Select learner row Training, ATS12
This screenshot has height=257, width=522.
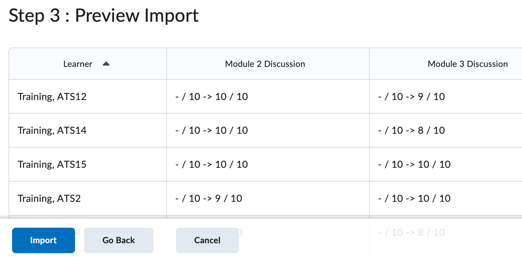(52, 96)
